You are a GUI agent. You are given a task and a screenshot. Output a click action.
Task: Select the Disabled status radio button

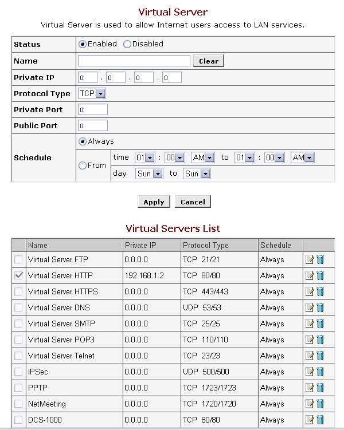point(127,44)
